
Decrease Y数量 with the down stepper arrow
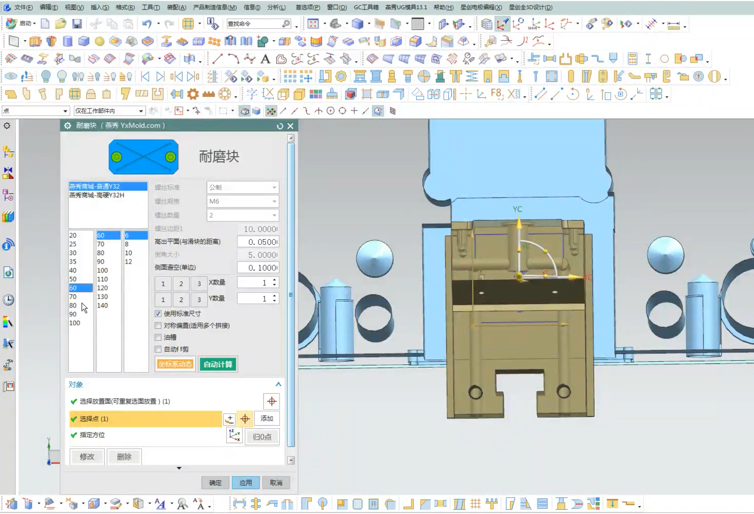pos(274,301)
